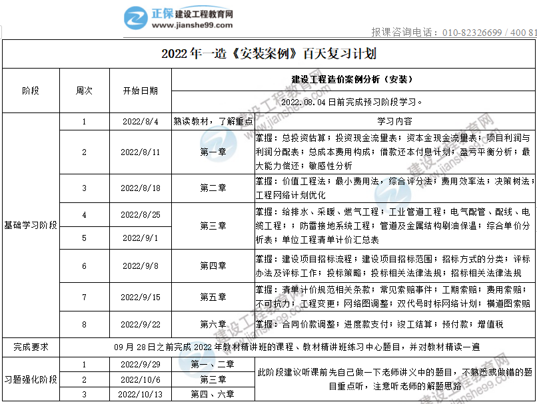Select the 习题强化阶段 stage cell
Screen dimensions: 537x404
click(x=31, y=379)
